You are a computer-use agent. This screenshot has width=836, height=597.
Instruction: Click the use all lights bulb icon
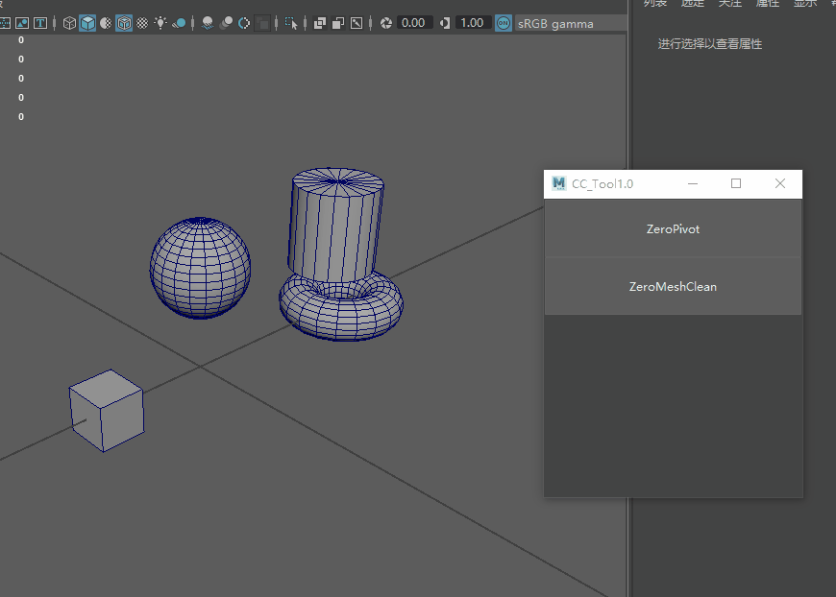click(x=160, y=23)
